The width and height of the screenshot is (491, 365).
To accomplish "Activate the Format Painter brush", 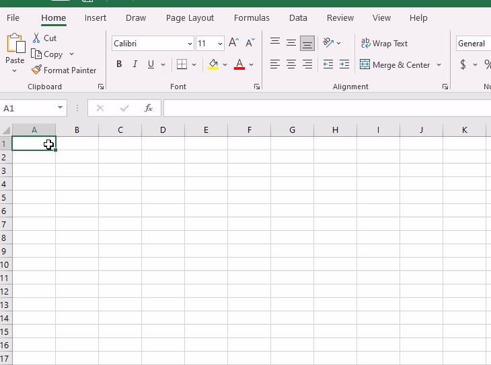I will point(36,70).
